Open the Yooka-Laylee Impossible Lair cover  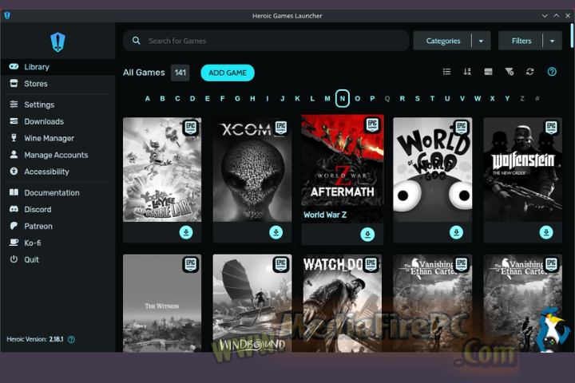pyautogui.click(x=162, y=170)
